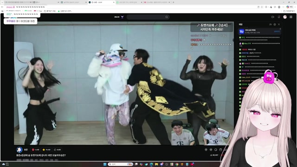Switch to the fifth browser tab

coord(129,2)
